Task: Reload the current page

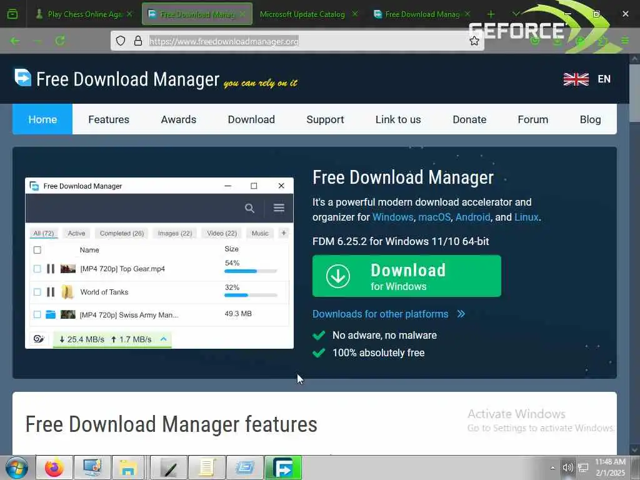Action: (x=60, y=41)
